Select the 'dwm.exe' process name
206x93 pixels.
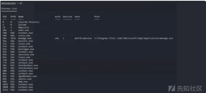pyautogui.click(x=23, y=82)
